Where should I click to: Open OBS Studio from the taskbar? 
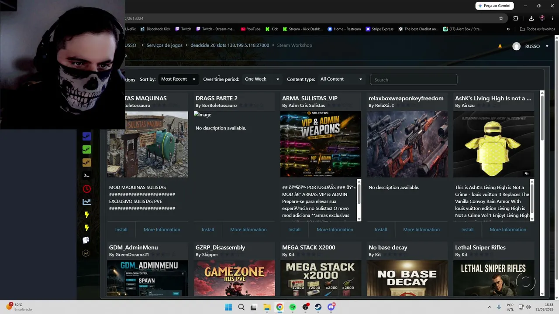(305, 307)
